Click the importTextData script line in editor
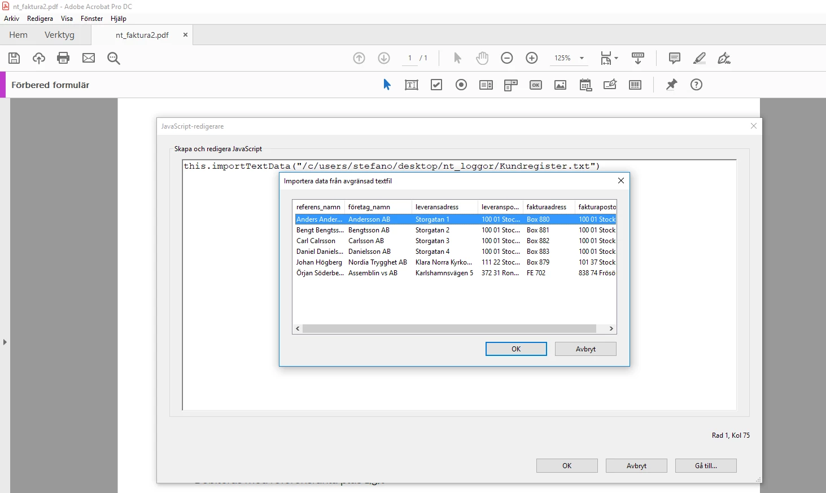The image size is (826, 493). point(391,166)
